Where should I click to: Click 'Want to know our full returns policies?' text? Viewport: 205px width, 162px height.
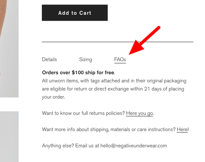(84, 113)
